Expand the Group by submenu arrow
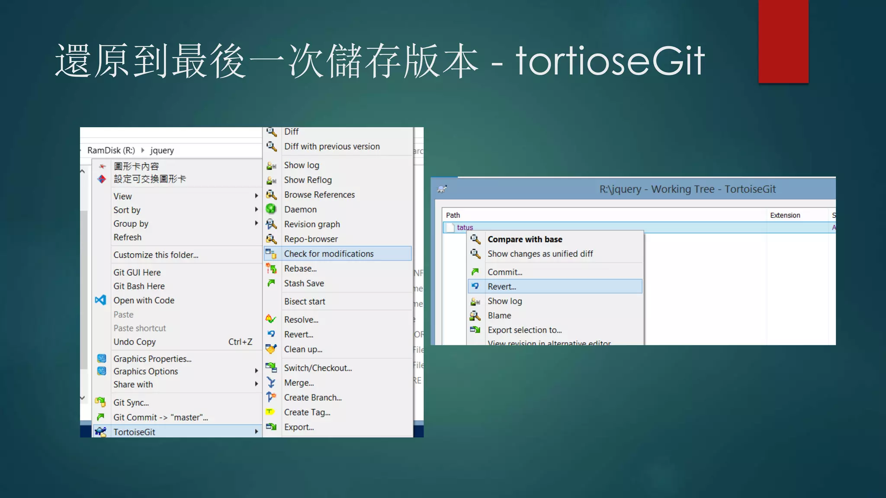This screenshot has width=886, height=498. point(256,223)
